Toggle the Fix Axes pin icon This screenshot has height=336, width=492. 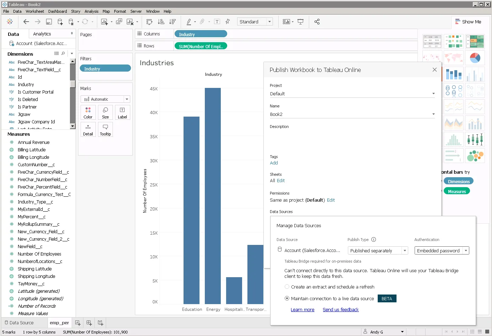[x=227, y=22]
